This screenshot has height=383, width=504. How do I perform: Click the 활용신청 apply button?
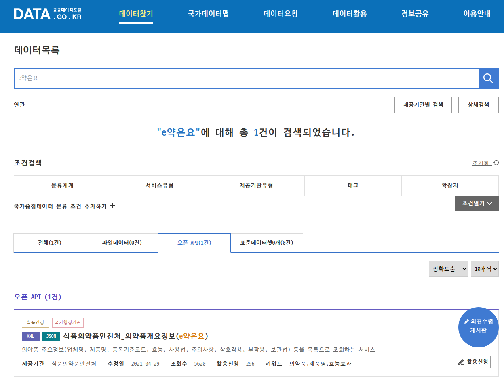(x=473, y=362)
